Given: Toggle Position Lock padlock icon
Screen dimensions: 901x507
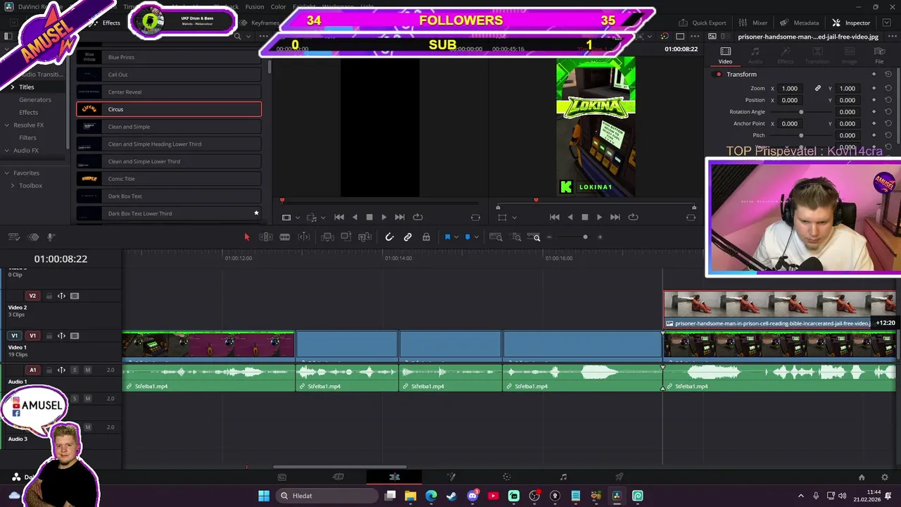Looking at the screenshot, I should pyautogui.click(x=426, y=237).
